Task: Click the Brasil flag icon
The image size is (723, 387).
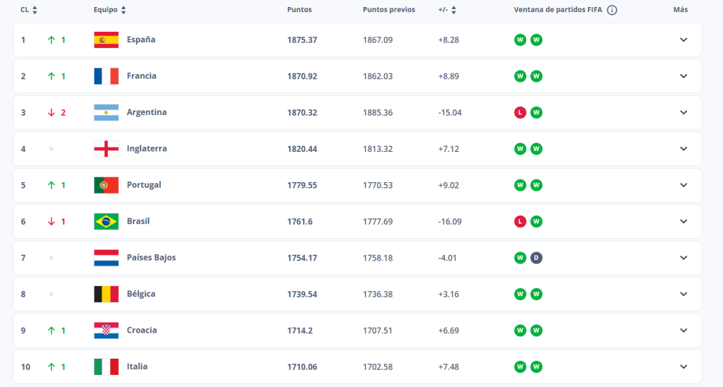Action: (106, 222)
